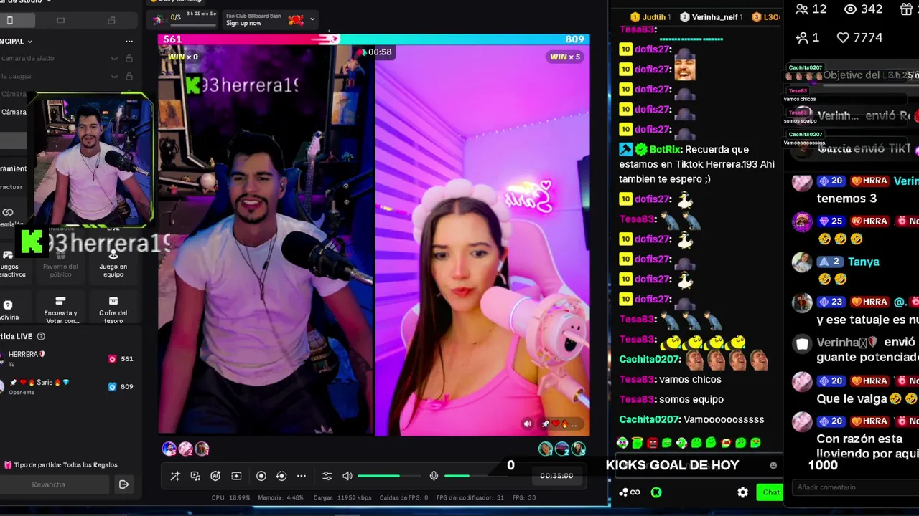This screenshot has width=919, height=516.
Task: Click the opponent's muted speaker icon
Action: coord(528,424)
